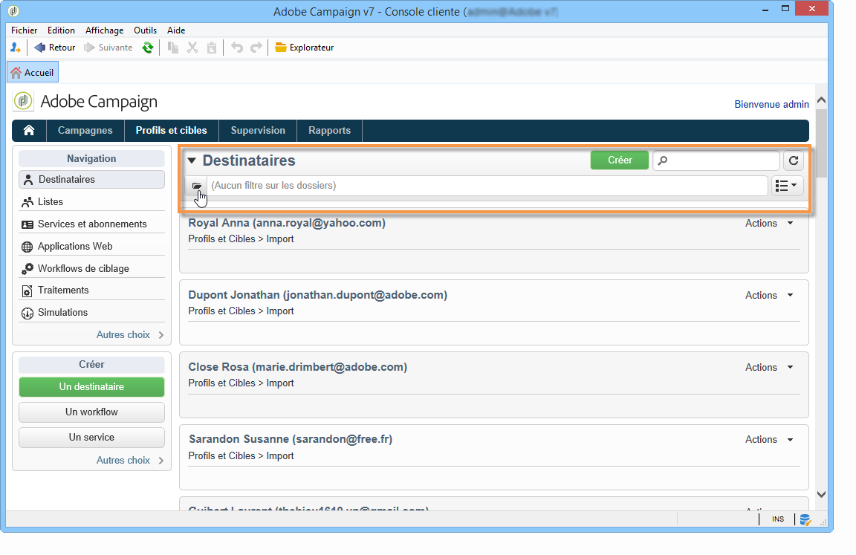Click the INS indicator in status bar
The width and height of the screenshot is (856, 555).
click(x=778, y=519)
